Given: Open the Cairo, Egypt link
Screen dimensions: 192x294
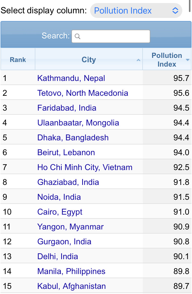Looking at the screenshot, I should 60,212.
